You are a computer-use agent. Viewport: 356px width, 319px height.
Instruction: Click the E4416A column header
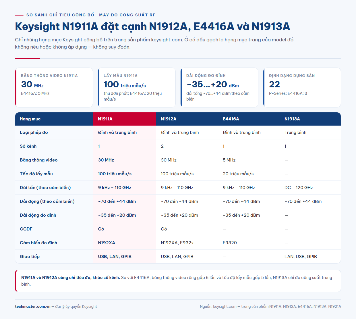[x=249, y=119]
